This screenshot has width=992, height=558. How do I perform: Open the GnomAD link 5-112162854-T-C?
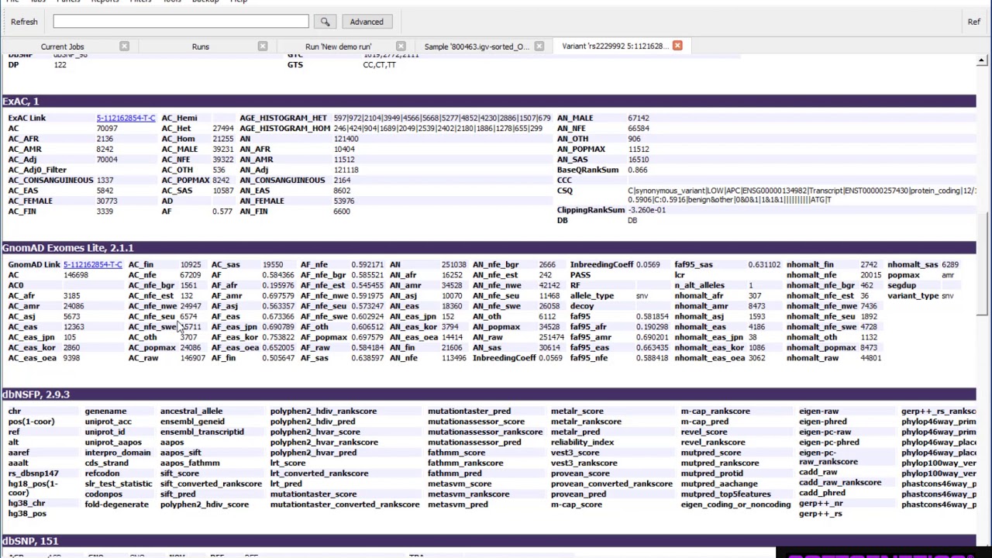click(x=92, y=264)
